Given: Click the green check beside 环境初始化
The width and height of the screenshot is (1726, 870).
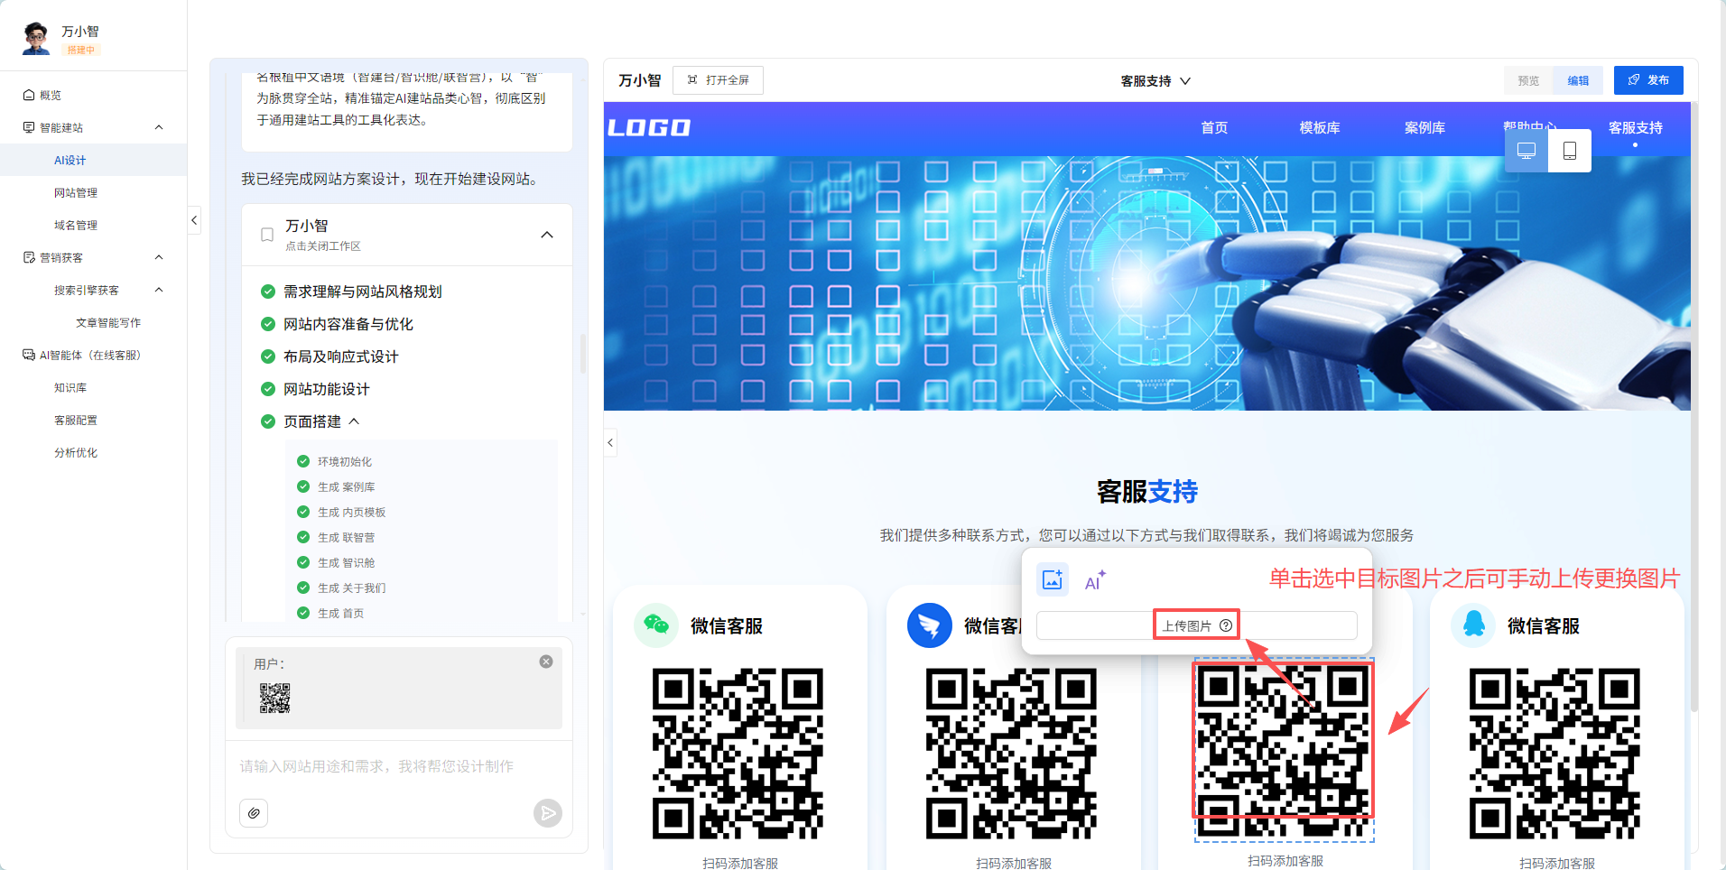Looking at the screenshot, I should point(303,461).
